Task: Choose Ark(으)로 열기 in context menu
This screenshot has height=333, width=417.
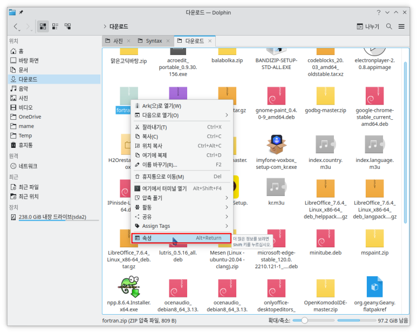Action: 182,106
